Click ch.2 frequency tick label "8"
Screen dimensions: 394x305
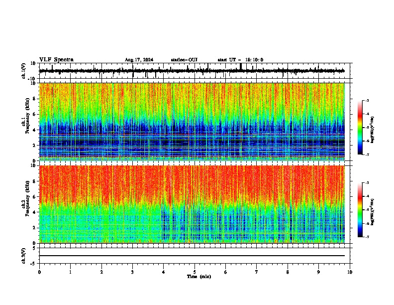tap(35, 181)
